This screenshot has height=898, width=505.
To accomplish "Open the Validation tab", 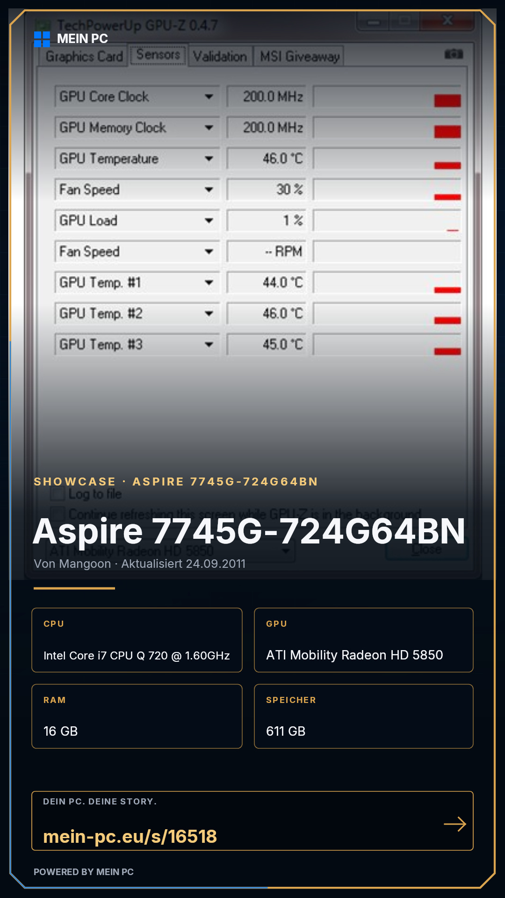I will coord(220,57).
